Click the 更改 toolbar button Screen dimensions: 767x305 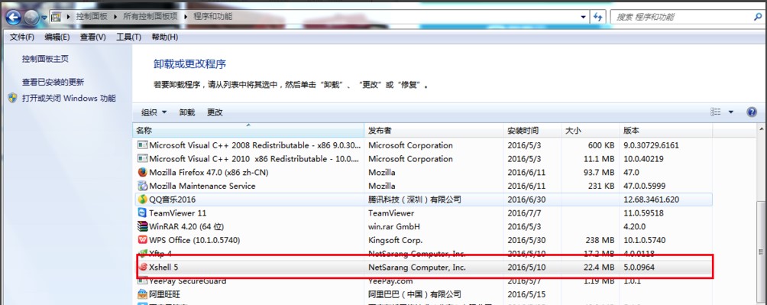pos(215,112)
